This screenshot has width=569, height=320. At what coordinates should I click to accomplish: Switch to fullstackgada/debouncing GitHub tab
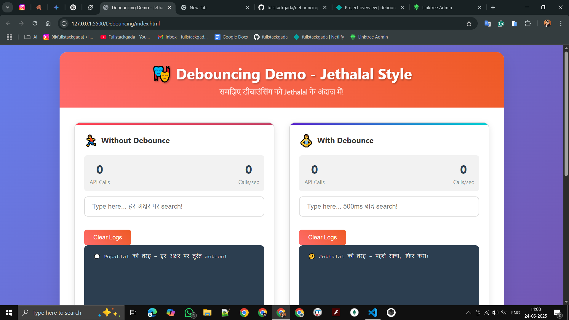(292, 7)
